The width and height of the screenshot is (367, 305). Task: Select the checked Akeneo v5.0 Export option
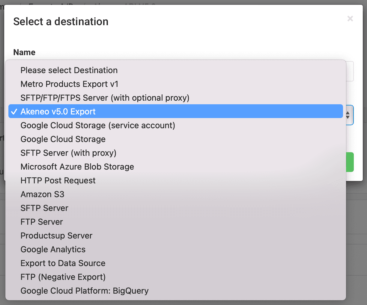coord(58,111)
